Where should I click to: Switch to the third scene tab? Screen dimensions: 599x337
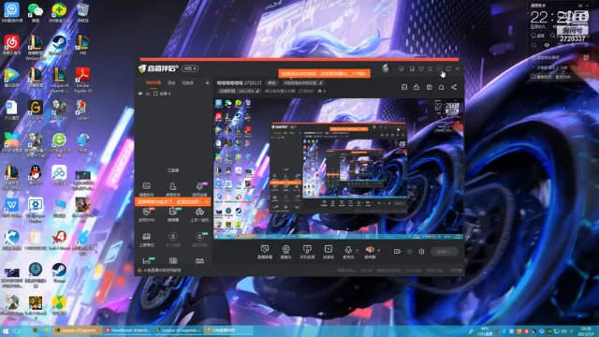[187, 82]
